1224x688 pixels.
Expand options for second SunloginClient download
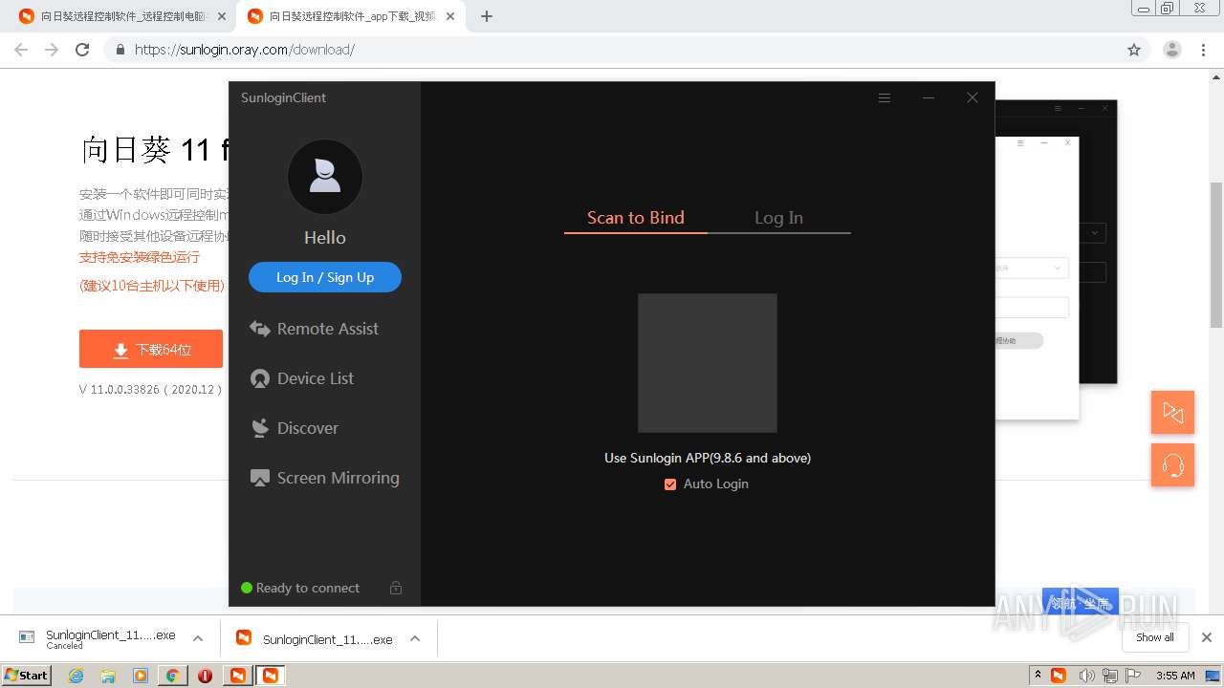[415, 638]
